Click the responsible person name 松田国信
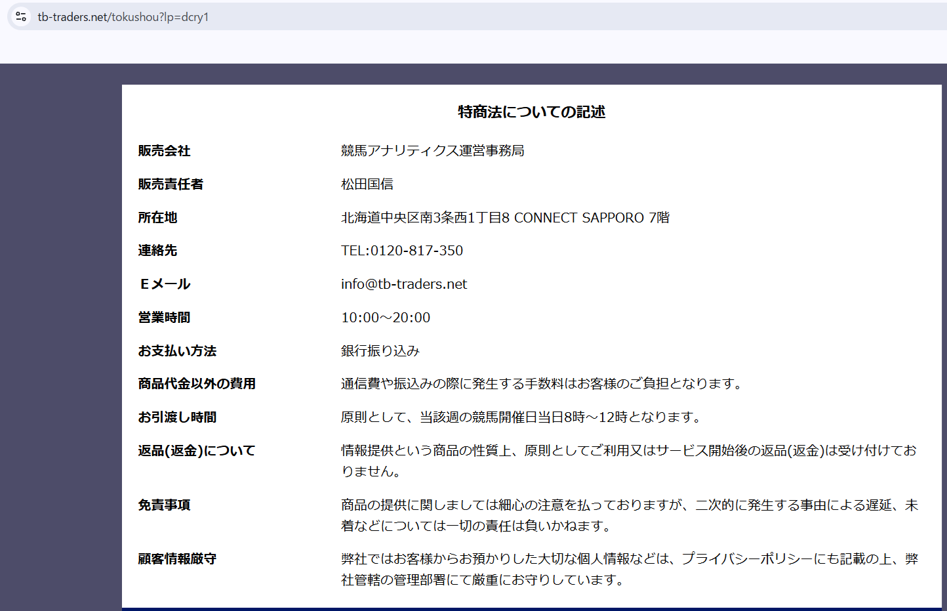Viewport: 947px width, 611px height. coord(367,184)
